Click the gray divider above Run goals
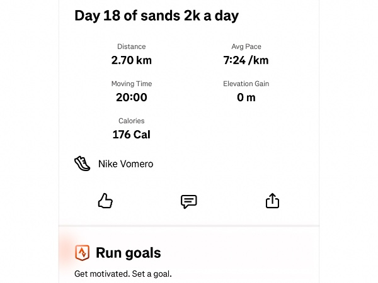Viewport: 378px width, 283px height. click(x=189, y=226)
